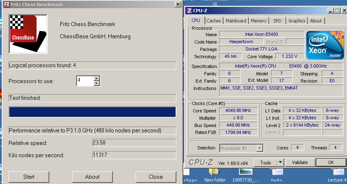
Task: Open the Mainboard tab
Action: click(x=236, y=21)
